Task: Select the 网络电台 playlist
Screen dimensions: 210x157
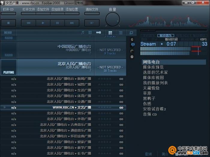Action: pyautogui.click(x=174, y=62)
